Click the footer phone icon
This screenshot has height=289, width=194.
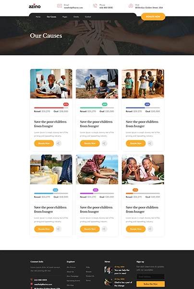pyautogui.click(x=32, y=279)
